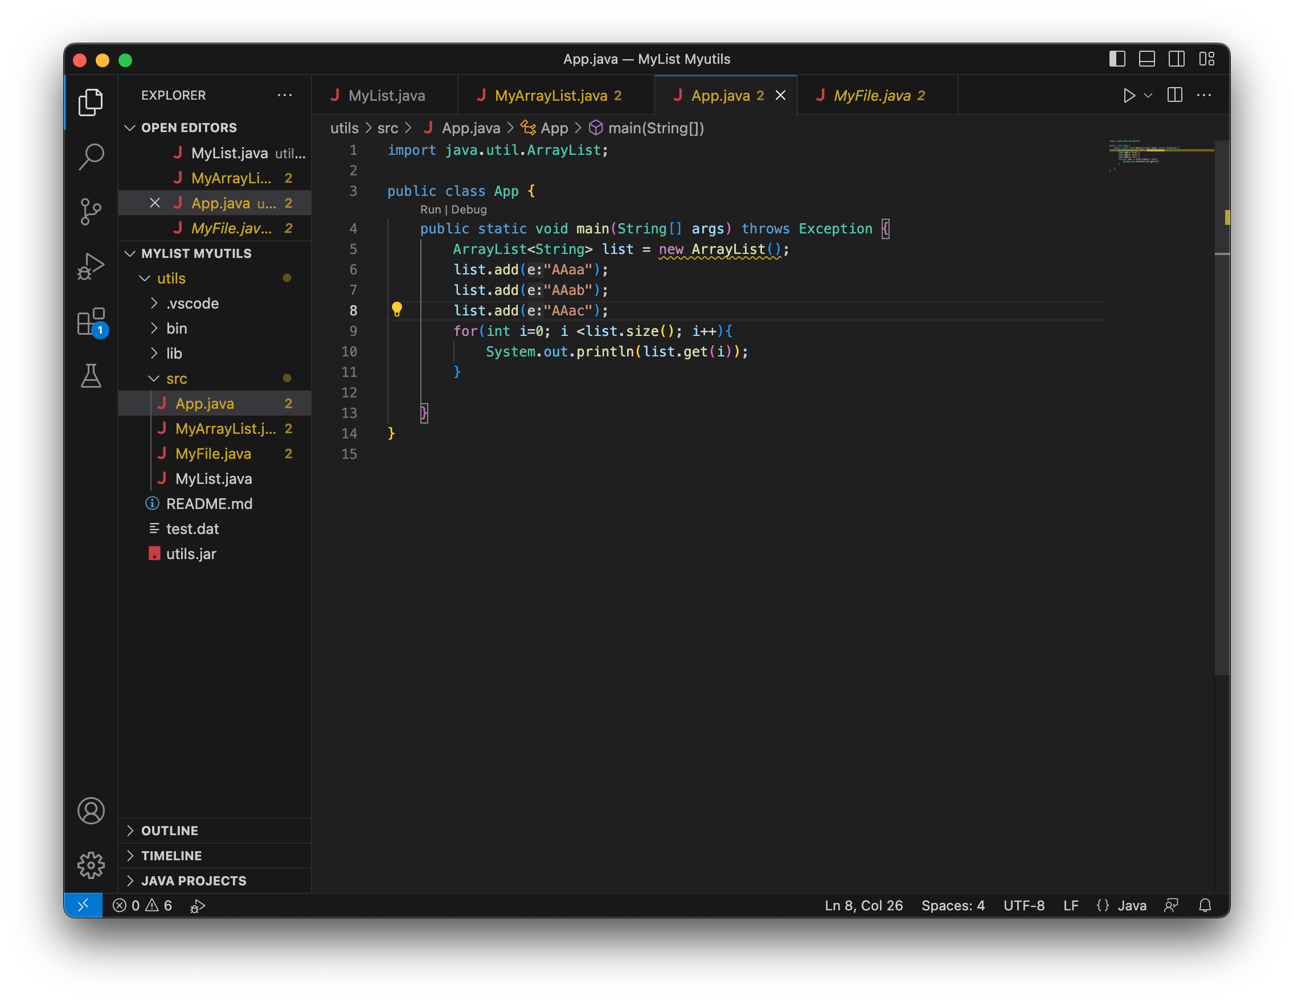Switch to the MyList.java tab

coord(385,95)
